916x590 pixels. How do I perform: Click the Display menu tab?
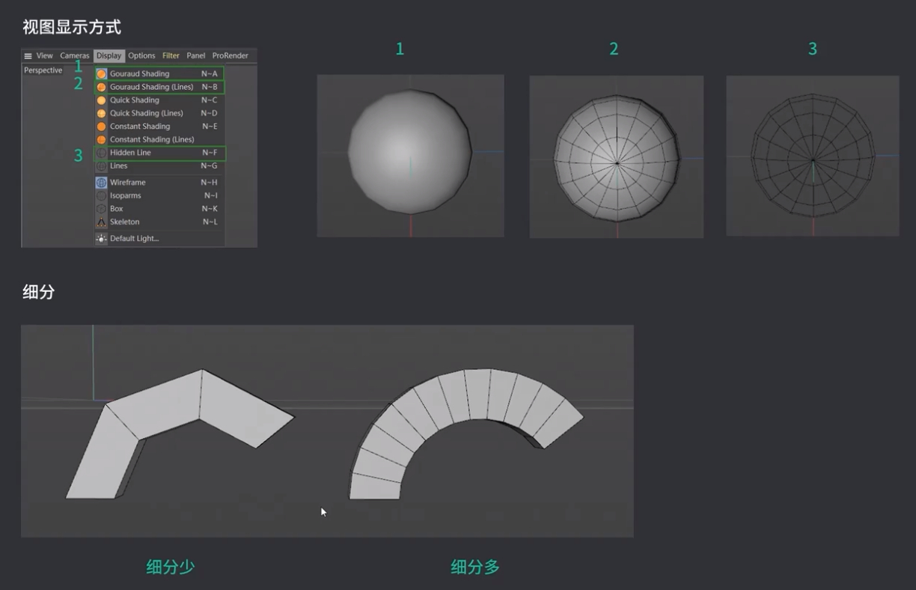click(109, 56)
